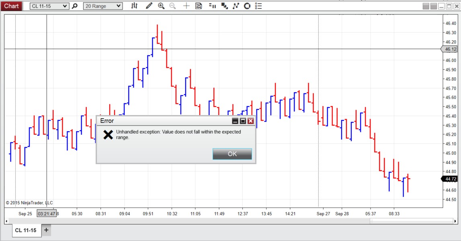
Task: Add a new chart tab with plus
Action: coord(46,230)
